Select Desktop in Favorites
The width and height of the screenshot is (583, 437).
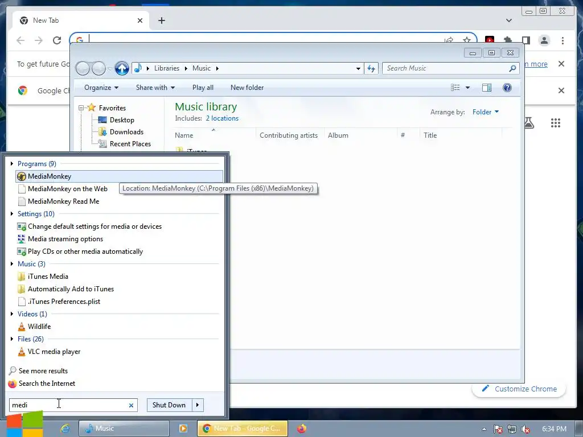(116, 120)
